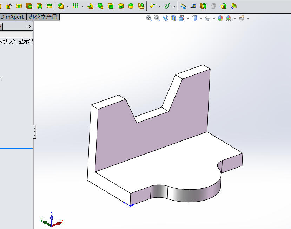Switch to the DimXpert tab

pyautogui.click(x=13, y=17)
